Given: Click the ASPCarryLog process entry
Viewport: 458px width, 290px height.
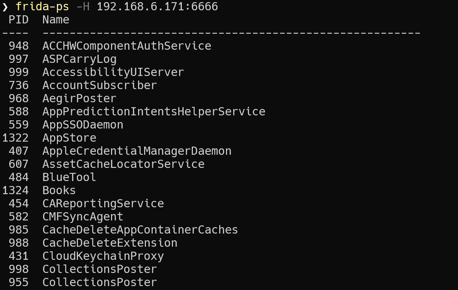Looking at the screenshot, I should [79, 59].
